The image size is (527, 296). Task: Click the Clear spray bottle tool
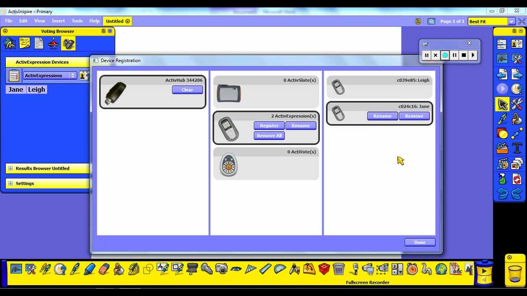(502, 178)
